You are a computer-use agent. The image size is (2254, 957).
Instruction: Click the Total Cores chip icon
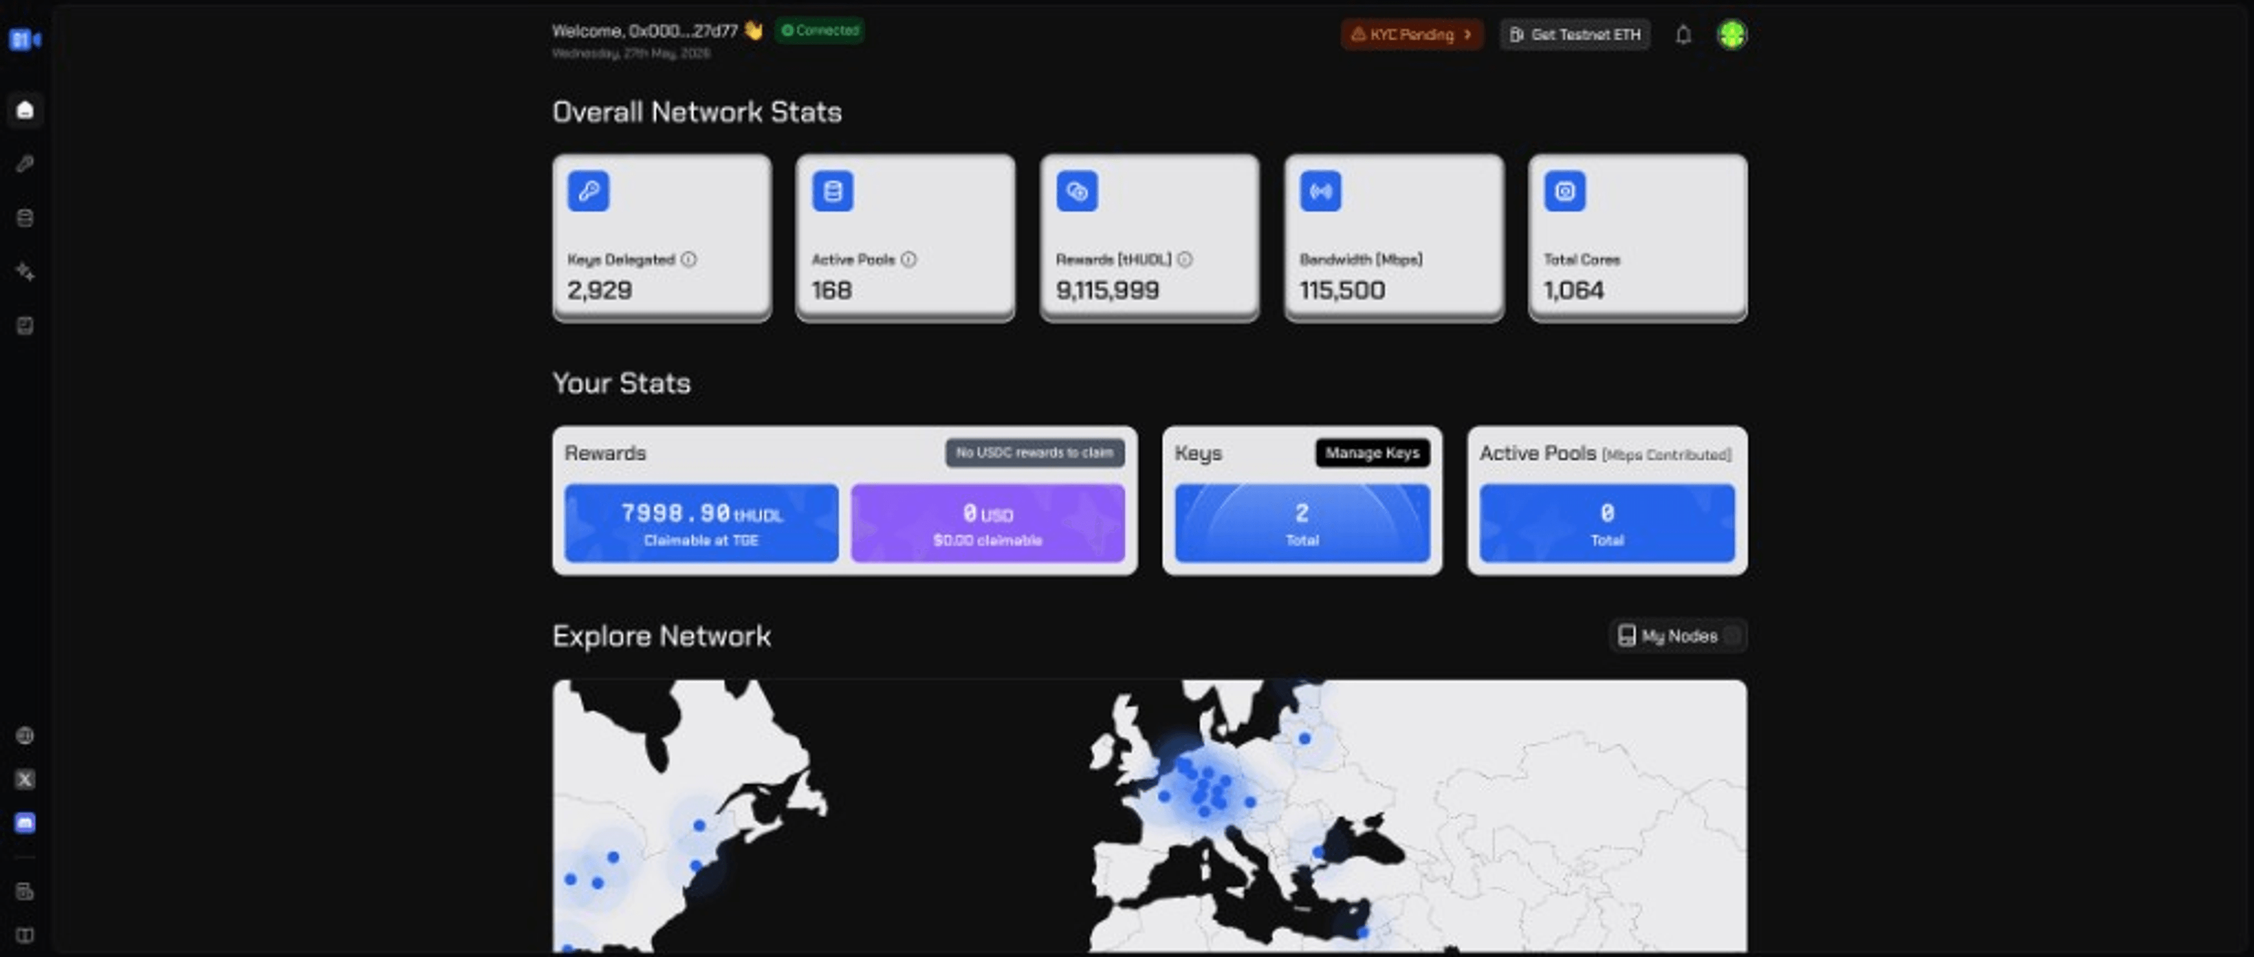[1564, 191]
